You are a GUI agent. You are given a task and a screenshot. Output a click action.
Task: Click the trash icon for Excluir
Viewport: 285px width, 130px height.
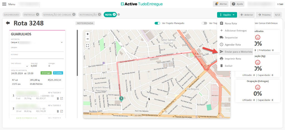pos(221,66)
